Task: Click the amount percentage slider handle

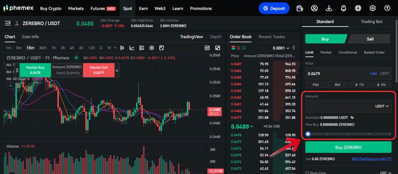Action: click(x=308, y=134)
